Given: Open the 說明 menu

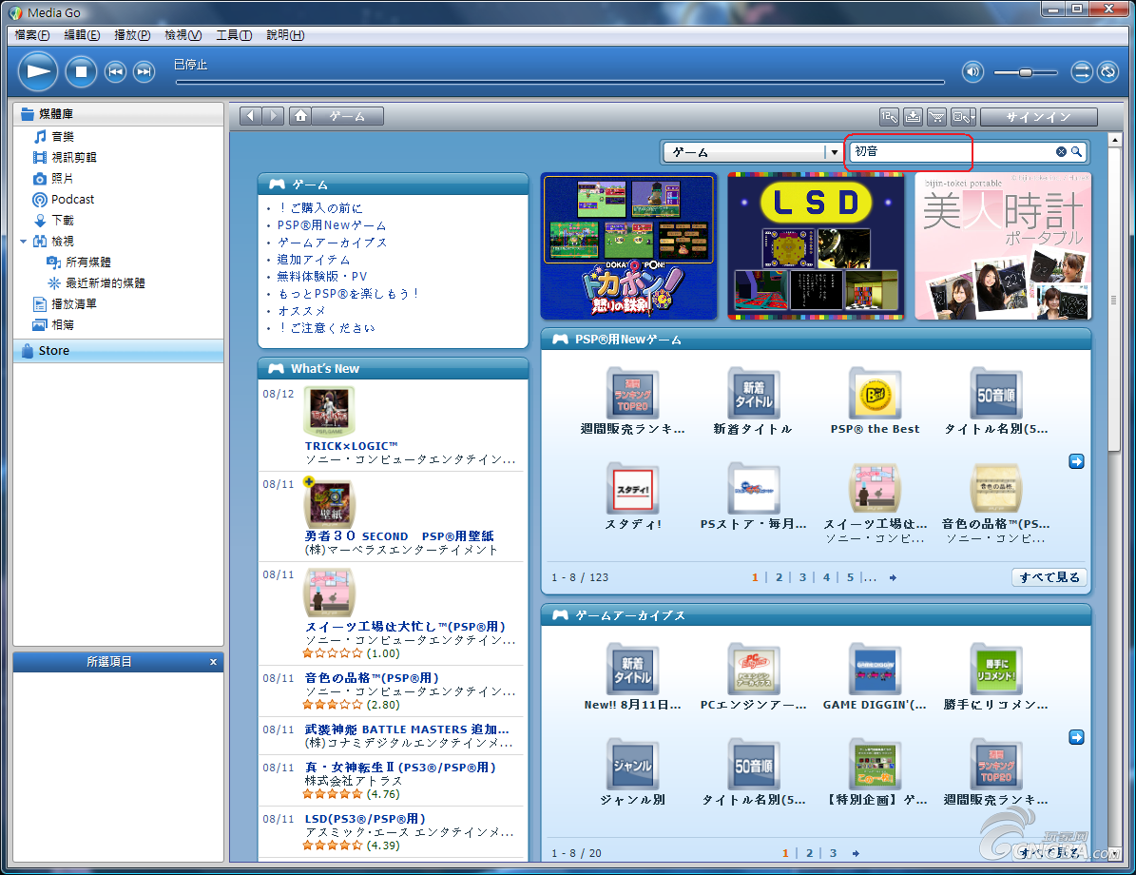Looking at the screenshot, I should pos(285,35).
